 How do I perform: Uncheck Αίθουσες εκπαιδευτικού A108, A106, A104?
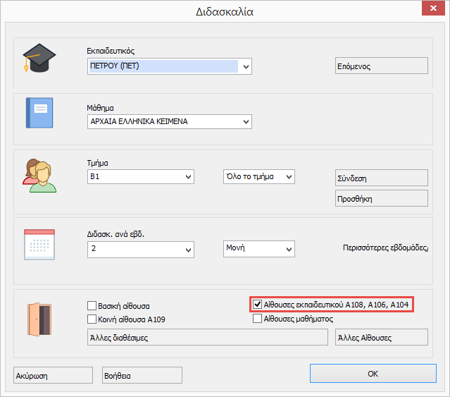tap(258, 305)
